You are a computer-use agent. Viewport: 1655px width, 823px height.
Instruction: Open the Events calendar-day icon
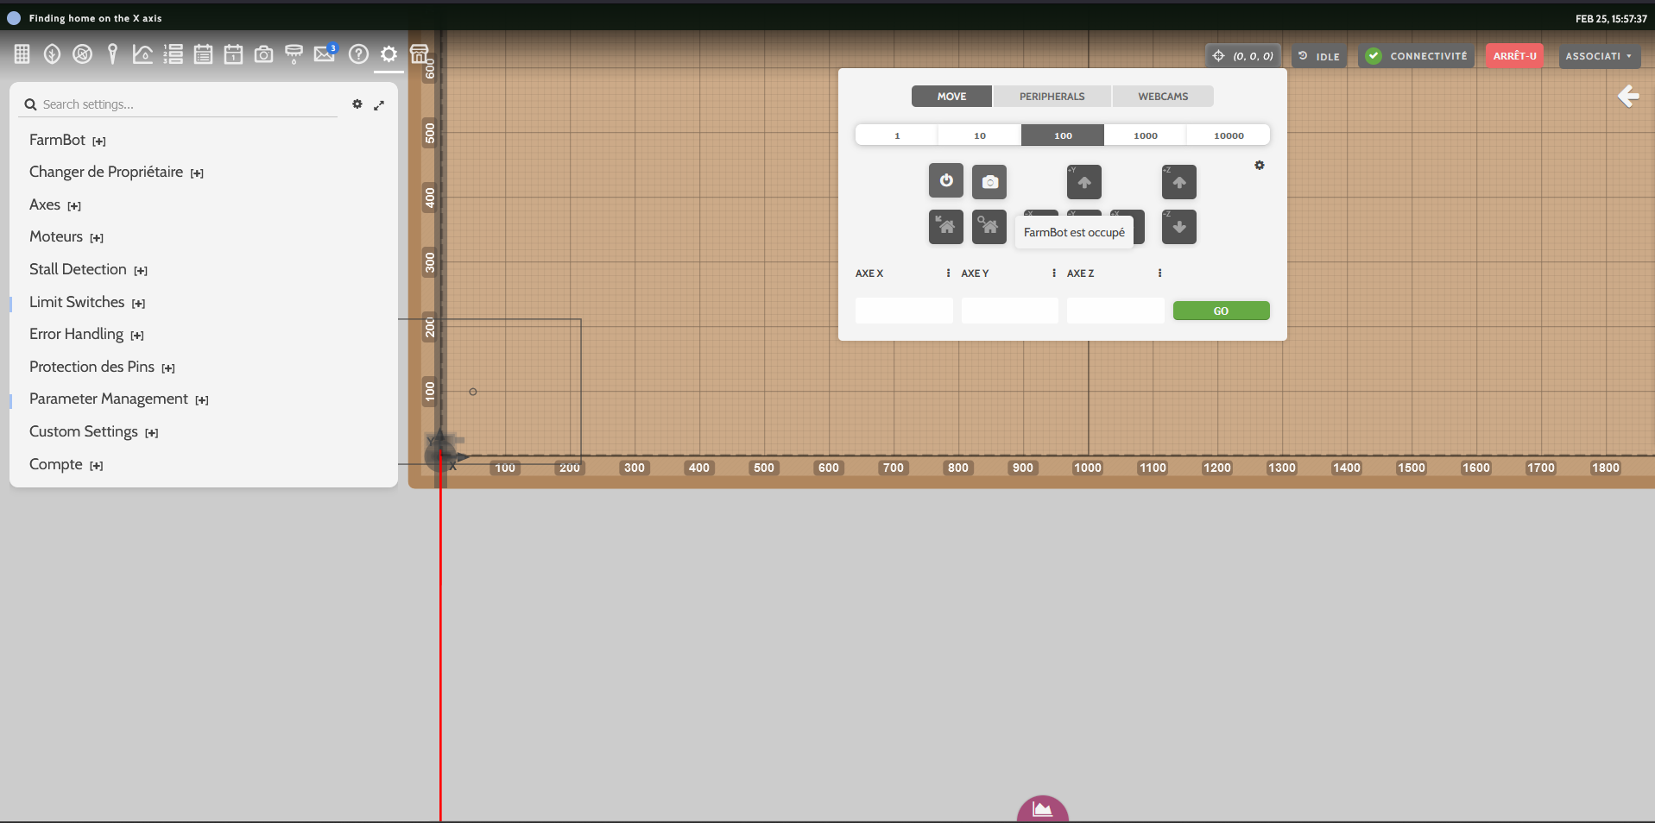click(233, 54)
